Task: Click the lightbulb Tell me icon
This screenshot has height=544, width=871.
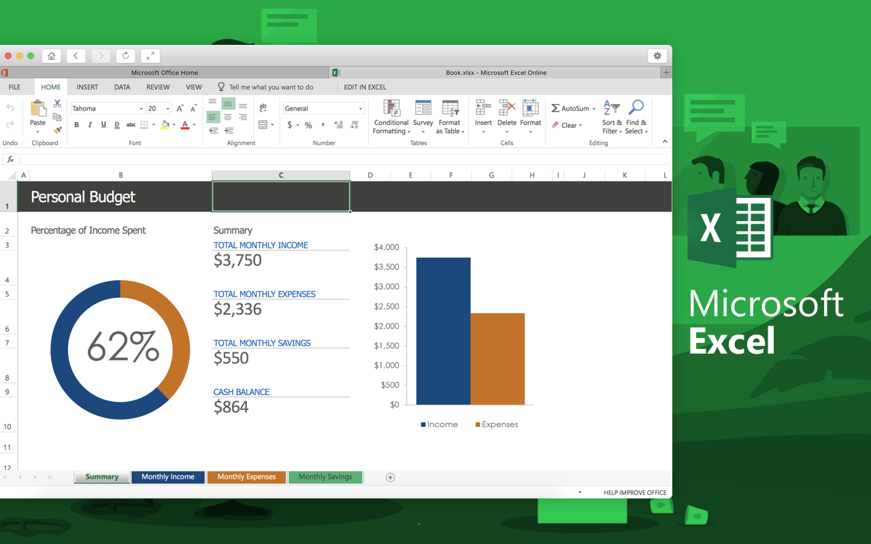Action: pyautogui.click(x=221, y=87)
